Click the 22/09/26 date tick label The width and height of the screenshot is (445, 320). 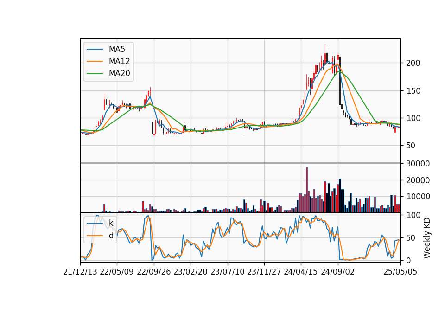coord(154,272)
